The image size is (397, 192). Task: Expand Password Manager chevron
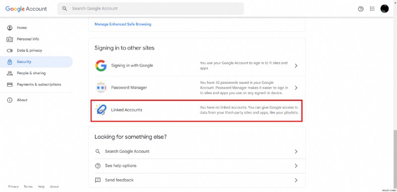pos(296,88)
